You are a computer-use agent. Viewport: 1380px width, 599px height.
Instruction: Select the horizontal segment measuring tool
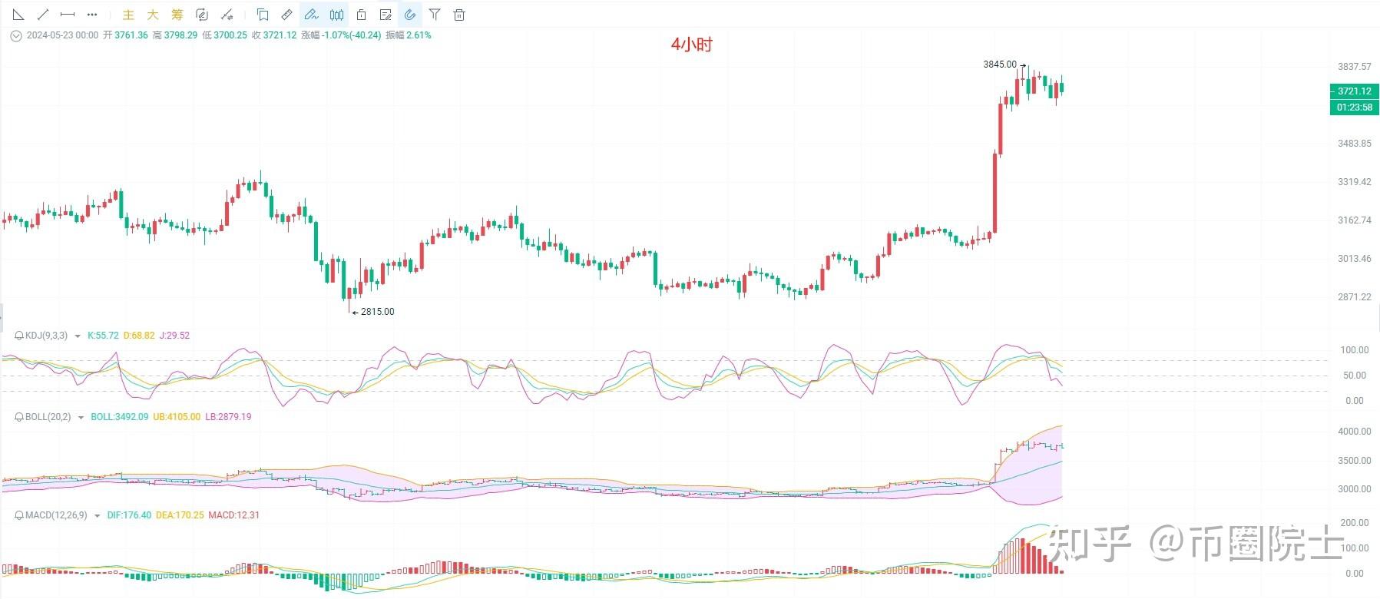point(68,15)
